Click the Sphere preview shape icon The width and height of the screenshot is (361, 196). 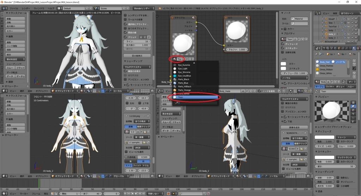(353, 106)
